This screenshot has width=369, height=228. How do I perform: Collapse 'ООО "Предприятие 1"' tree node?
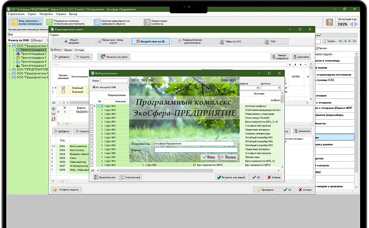click(x=10, y=46)
